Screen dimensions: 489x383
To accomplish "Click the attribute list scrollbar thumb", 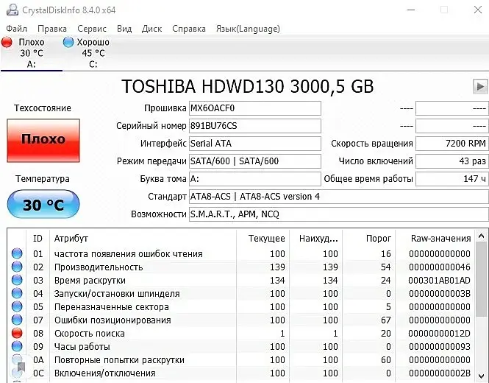I will 481,280.
